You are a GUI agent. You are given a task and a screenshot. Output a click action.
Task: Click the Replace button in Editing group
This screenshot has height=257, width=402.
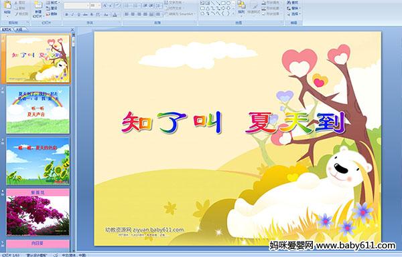click(293, 9)
